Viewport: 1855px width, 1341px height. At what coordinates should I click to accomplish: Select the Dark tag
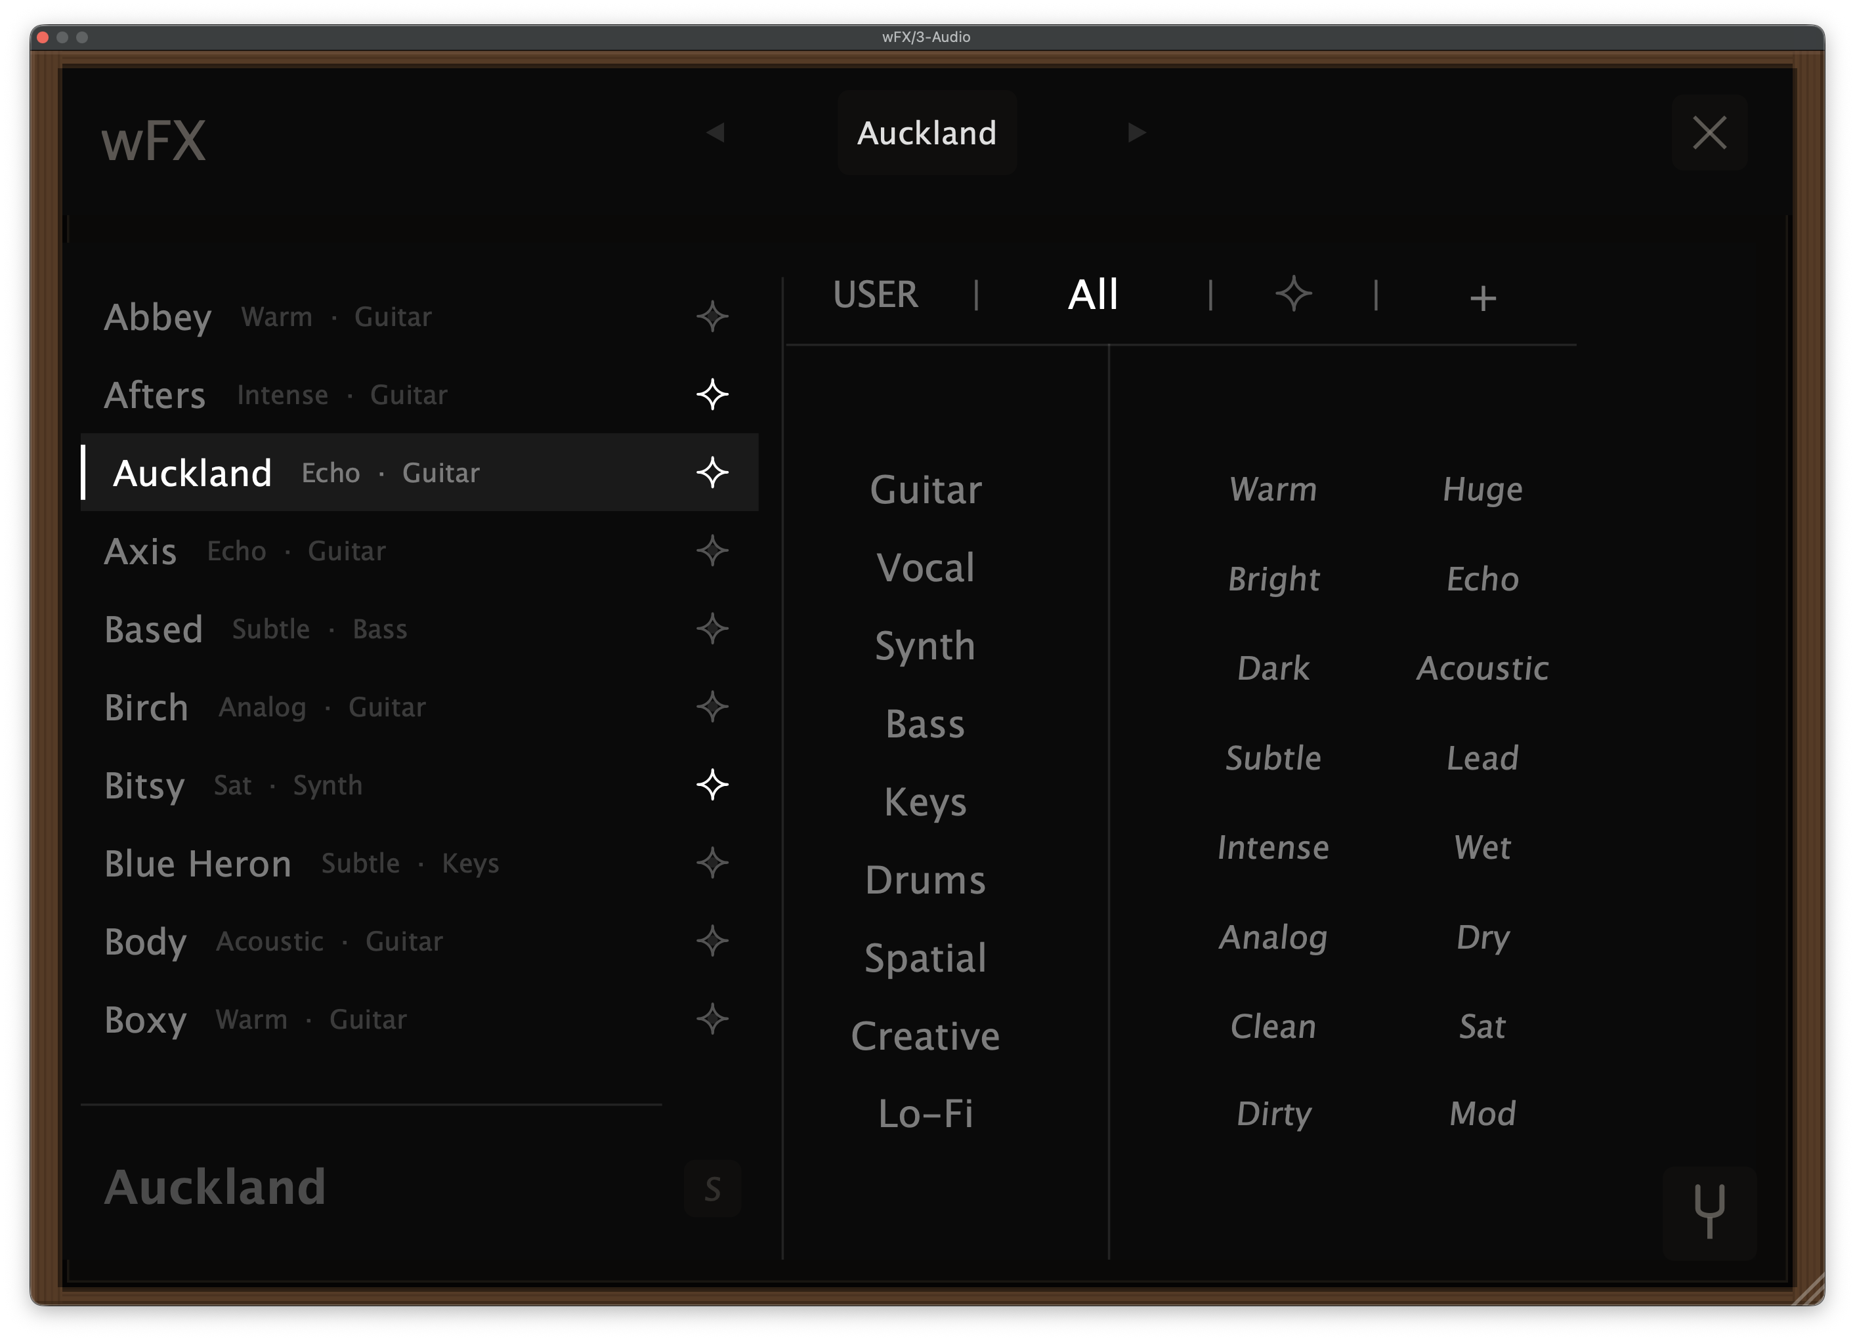point(1273,668)
